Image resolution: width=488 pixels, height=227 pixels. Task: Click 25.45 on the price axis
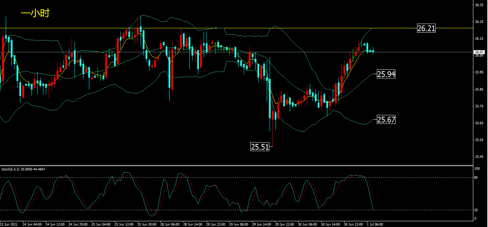coord(479,157)
